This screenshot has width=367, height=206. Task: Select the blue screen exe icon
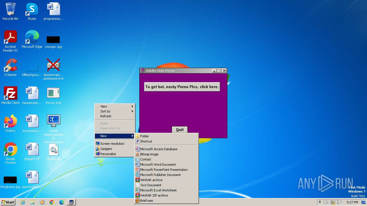pyautogui.click(x=53, y=129)
